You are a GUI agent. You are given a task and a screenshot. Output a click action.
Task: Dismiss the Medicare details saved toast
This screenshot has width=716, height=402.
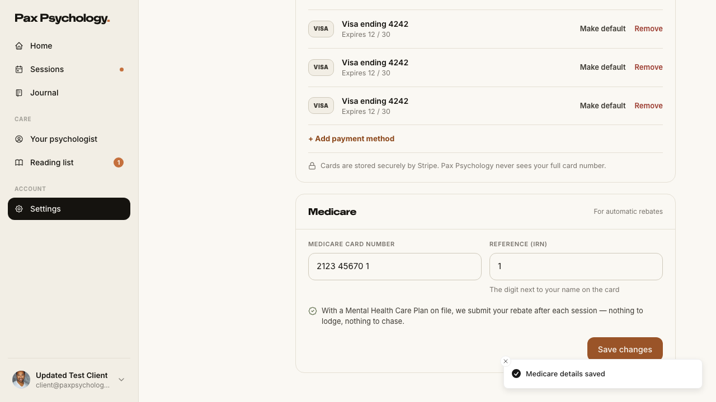pyautogui.click(x=506, y=361)
